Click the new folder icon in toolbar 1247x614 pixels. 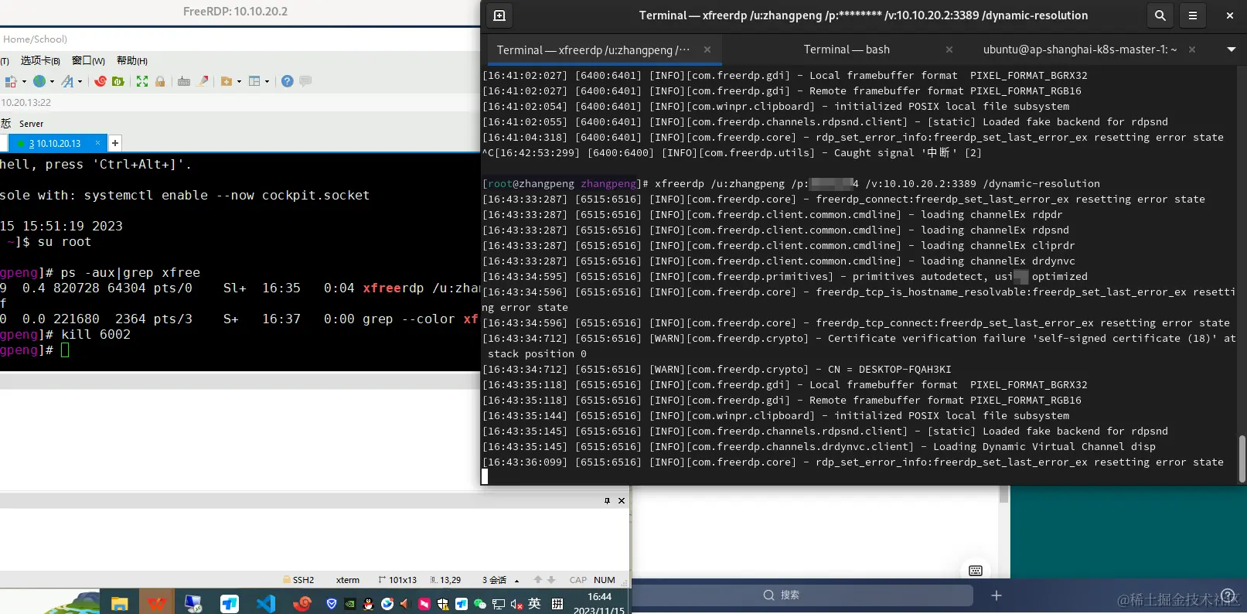227,81
